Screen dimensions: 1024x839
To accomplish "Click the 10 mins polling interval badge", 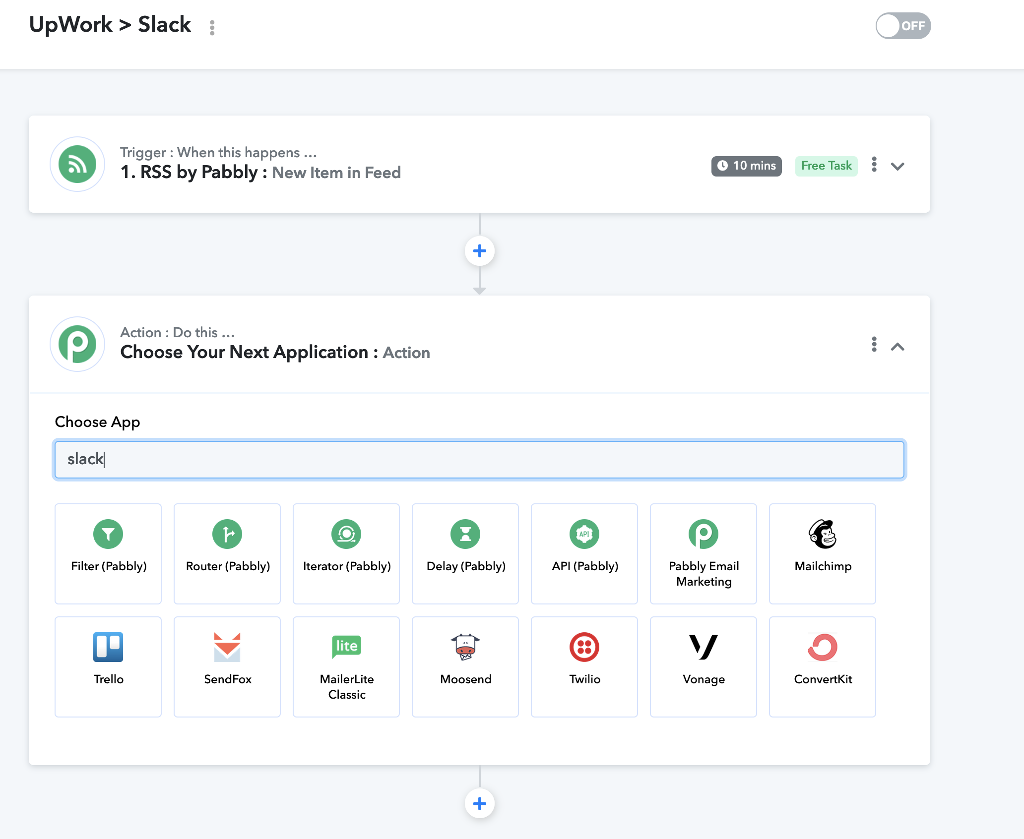I will pos(746,166).
